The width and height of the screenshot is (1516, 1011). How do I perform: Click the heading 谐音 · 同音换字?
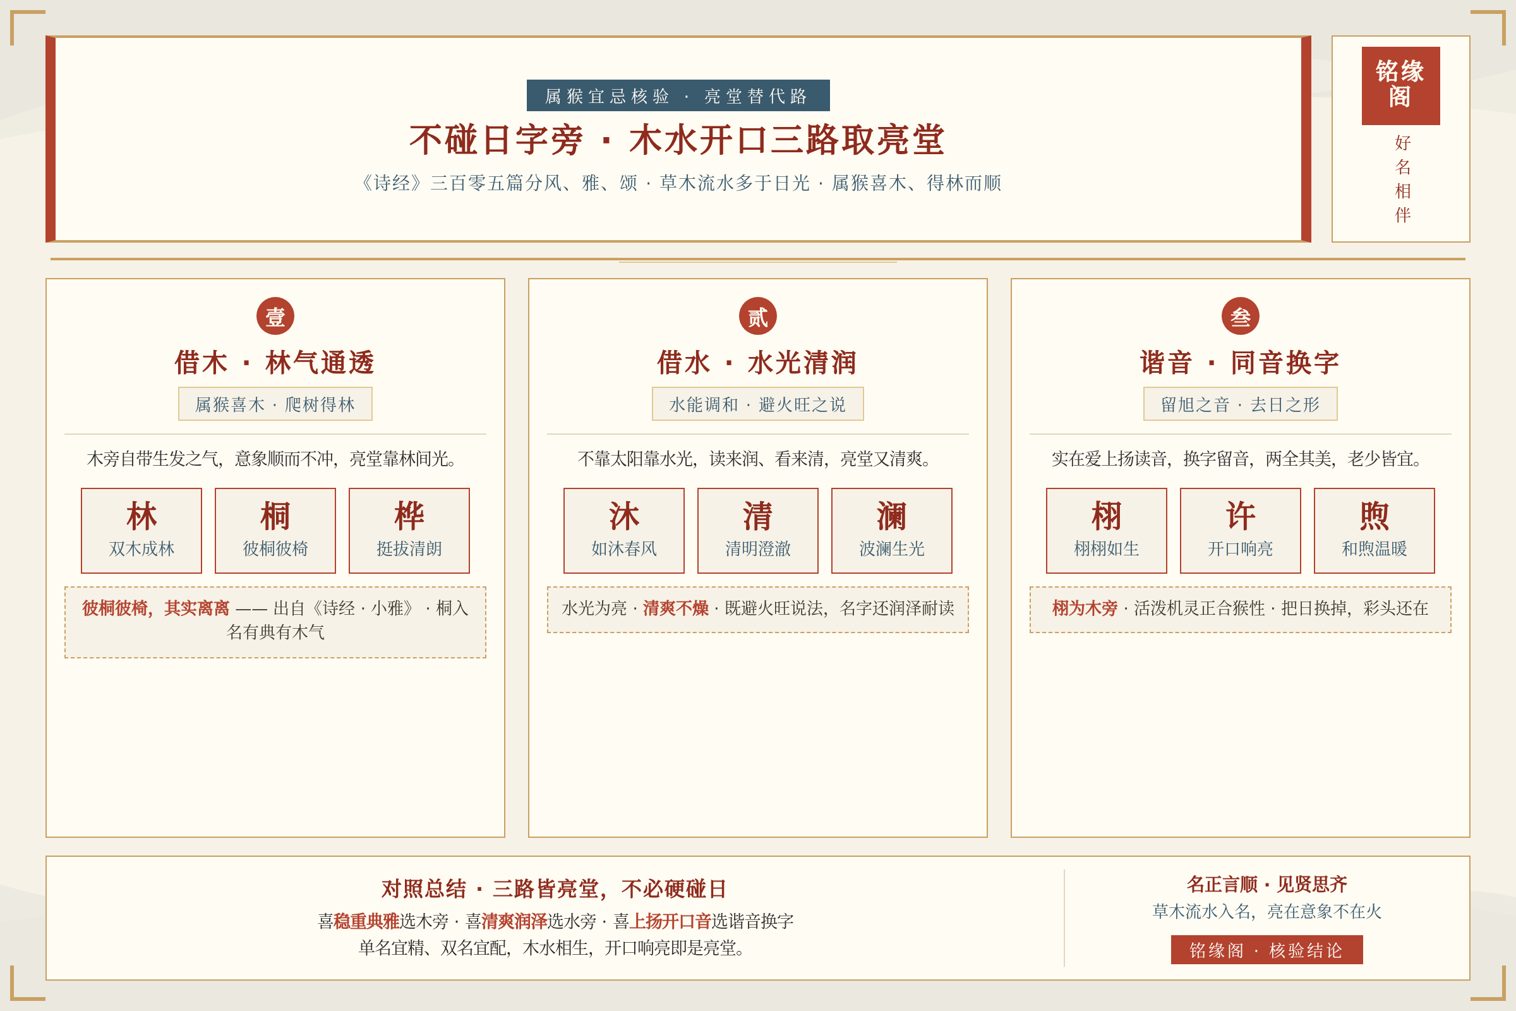pyautogui.click(x=1240, y=361)
